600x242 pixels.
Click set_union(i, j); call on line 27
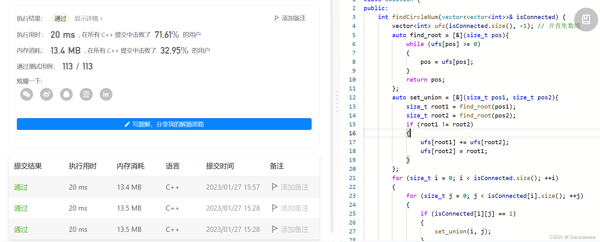(463, 232)
